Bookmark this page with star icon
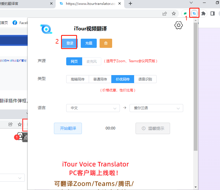The height and width of the screenshot is (190, 220). tap(174, 13)
